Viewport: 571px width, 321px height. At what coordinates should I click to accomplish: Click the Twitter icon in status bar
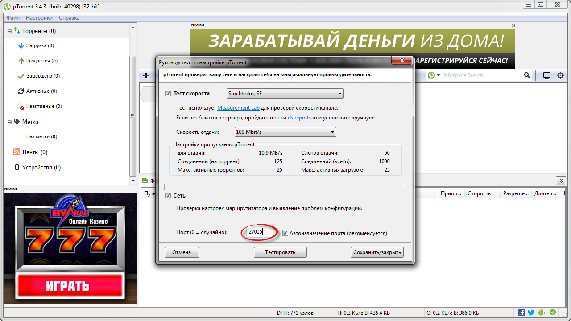[531, 313]
